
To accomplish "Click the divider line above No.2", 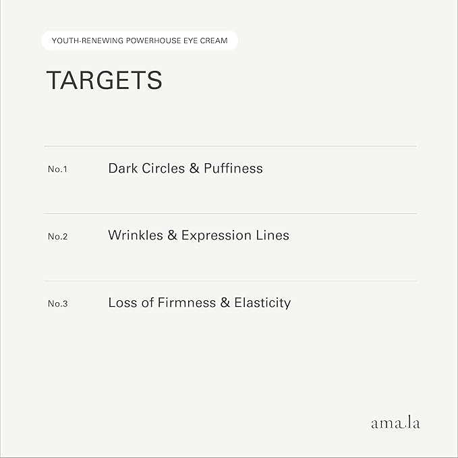I will pyautogui.click(x=230, y=214).
